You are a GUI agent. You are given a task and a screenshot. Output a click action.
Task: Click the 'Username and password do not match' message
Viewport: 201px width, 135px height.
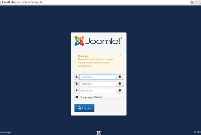click(95, 63)
